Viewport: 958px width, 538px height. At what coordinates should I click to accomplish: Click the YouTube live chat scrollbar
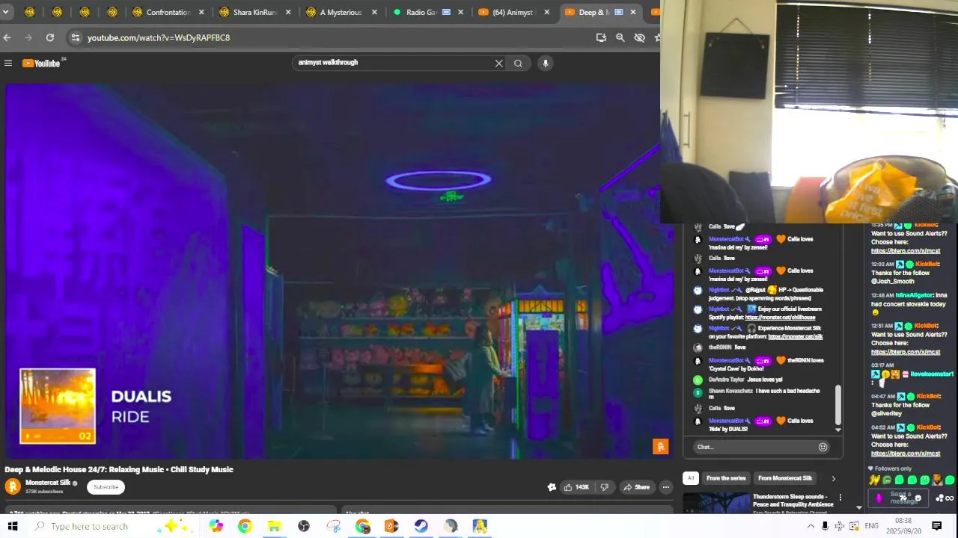838,403
